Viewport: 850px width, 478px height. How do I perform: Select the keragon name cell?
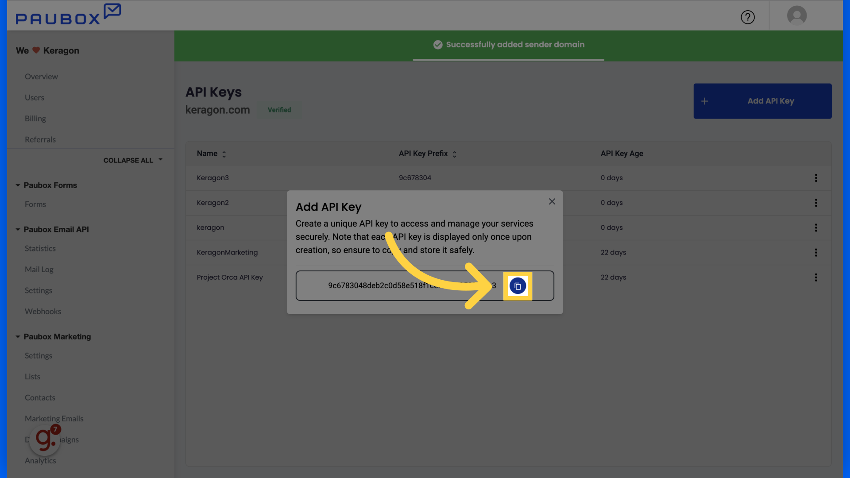pyautogui.click(x=211, y=227)
